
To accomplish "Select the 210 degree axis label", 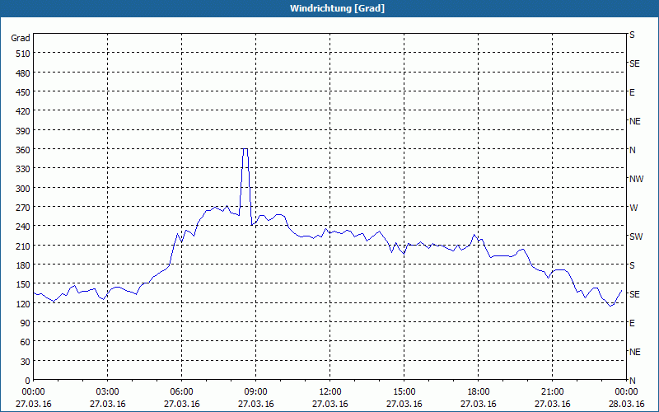I will [x=24, y=246].
